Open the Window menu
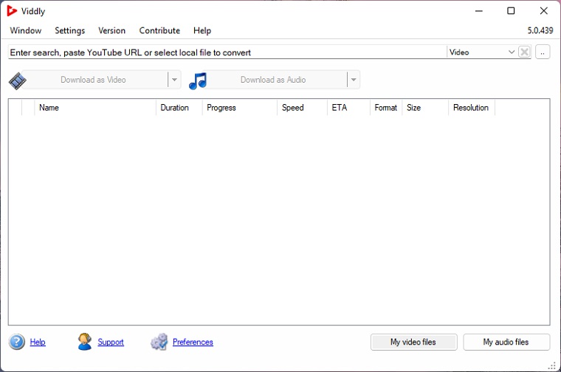The height and width of the screenshot is (372, 561). pyautogui.click(x=25, y=30)
